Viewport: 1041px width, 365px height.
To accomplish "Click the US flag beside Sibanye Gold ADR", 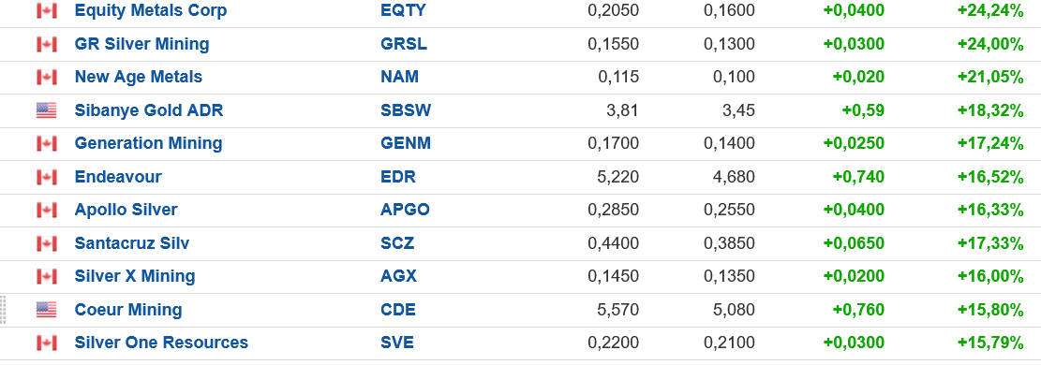I will (47, 110).
